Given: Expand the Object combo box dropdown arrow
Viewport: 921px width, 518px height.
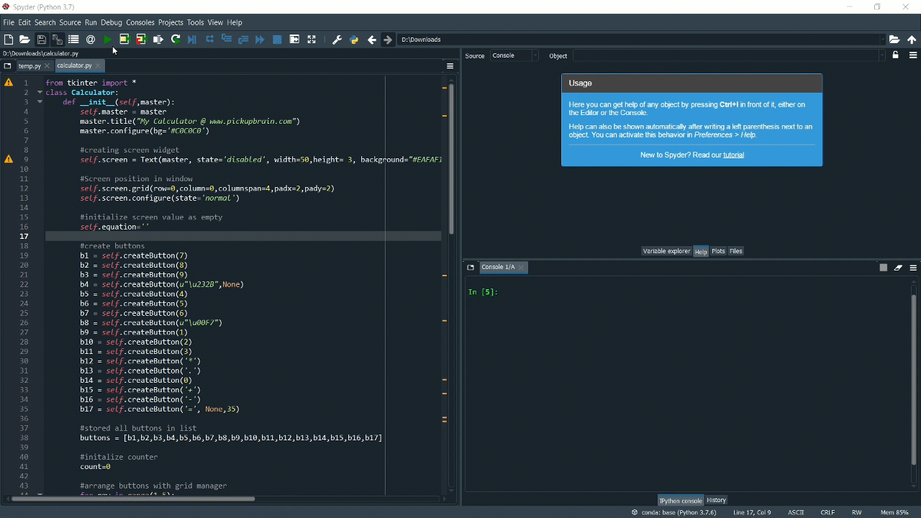Looking at the screenshot, I should [882, 55].
